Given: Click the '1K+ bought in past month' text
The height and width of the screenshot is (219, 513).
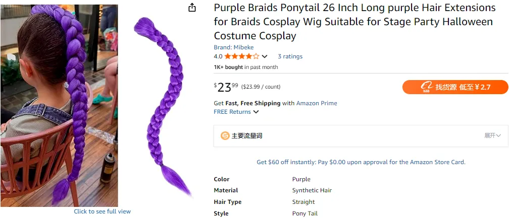Looking at the screenshot, I should (246, 67).
